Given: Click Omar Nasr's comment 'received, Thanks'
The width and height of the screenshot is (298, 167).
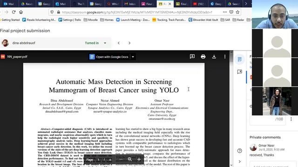Looking at the screenshot, I should pos(262,155).
